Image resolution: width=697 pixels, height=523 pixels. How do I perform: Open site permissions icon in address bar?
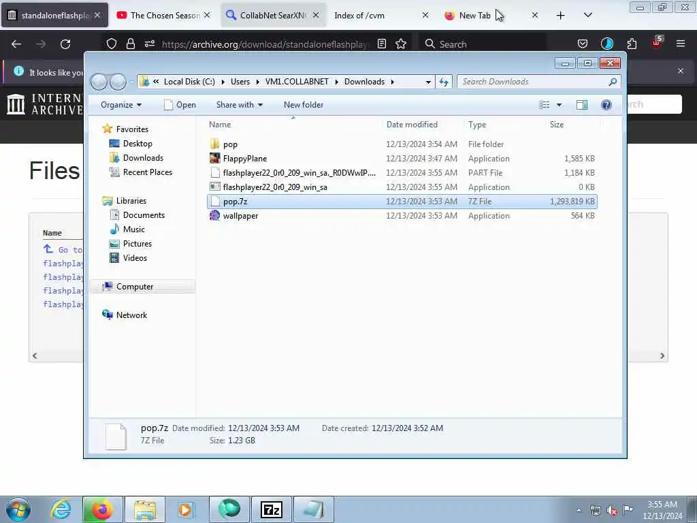click(x=149, y=44)
